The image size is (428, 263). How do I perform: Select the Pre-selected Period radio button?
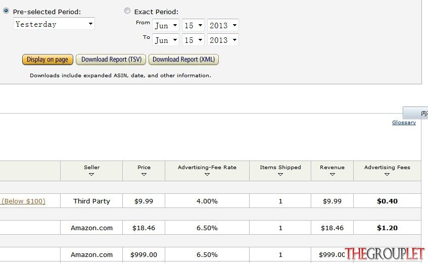pyautogui.click(x=6, y=11)
